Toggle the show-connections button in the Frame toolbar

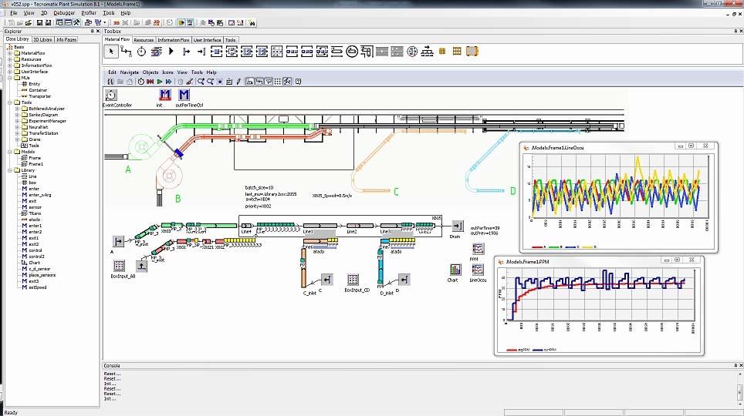[x=259, y=82]
